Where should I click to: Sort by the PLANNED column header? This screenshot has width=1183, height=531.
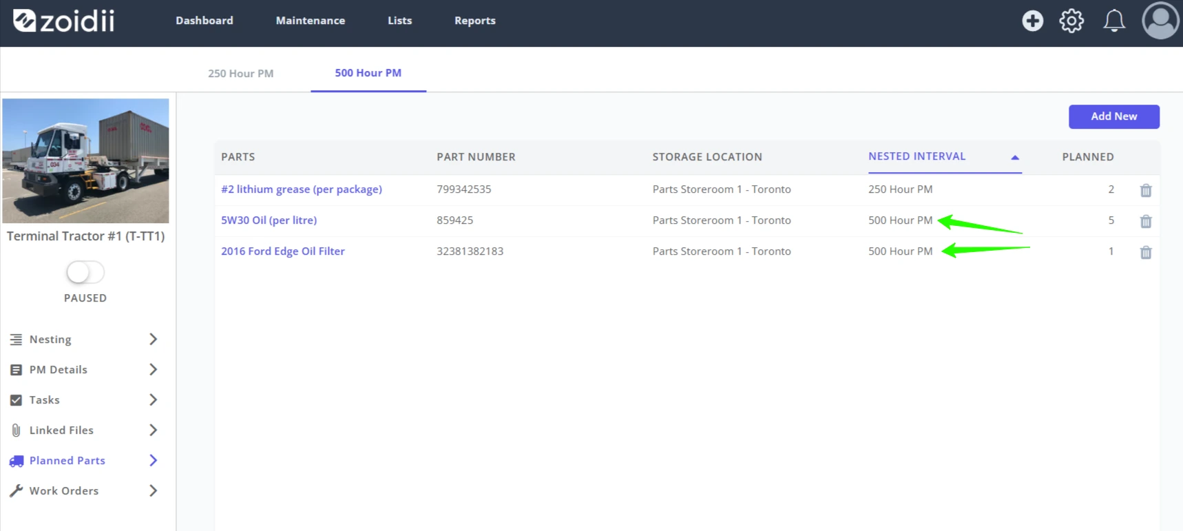pyautogui.click(x=1088, y=157)
